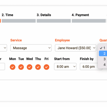107x107 pixels.
Task: Uncheck the Friday day checkbox
Action: pos(47,67)
